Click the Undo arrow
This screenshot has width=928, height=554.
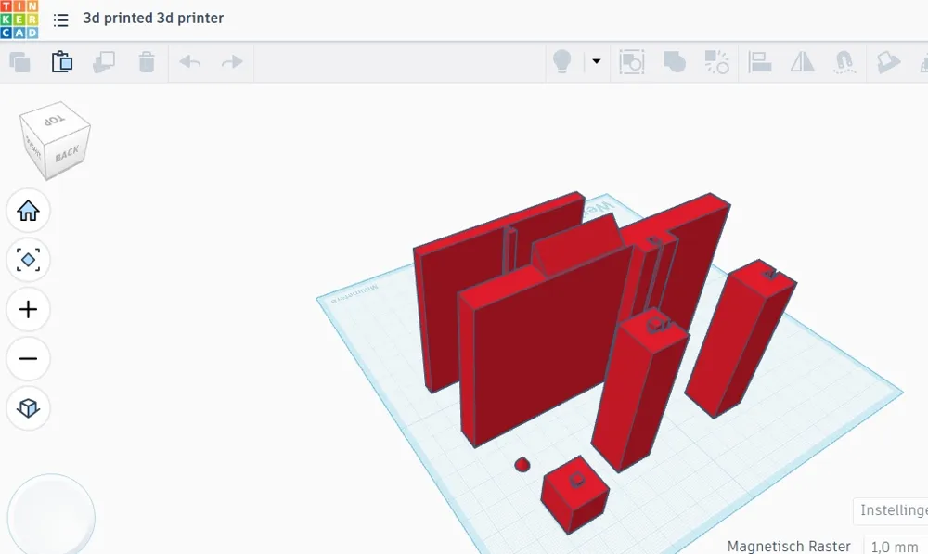190,62
